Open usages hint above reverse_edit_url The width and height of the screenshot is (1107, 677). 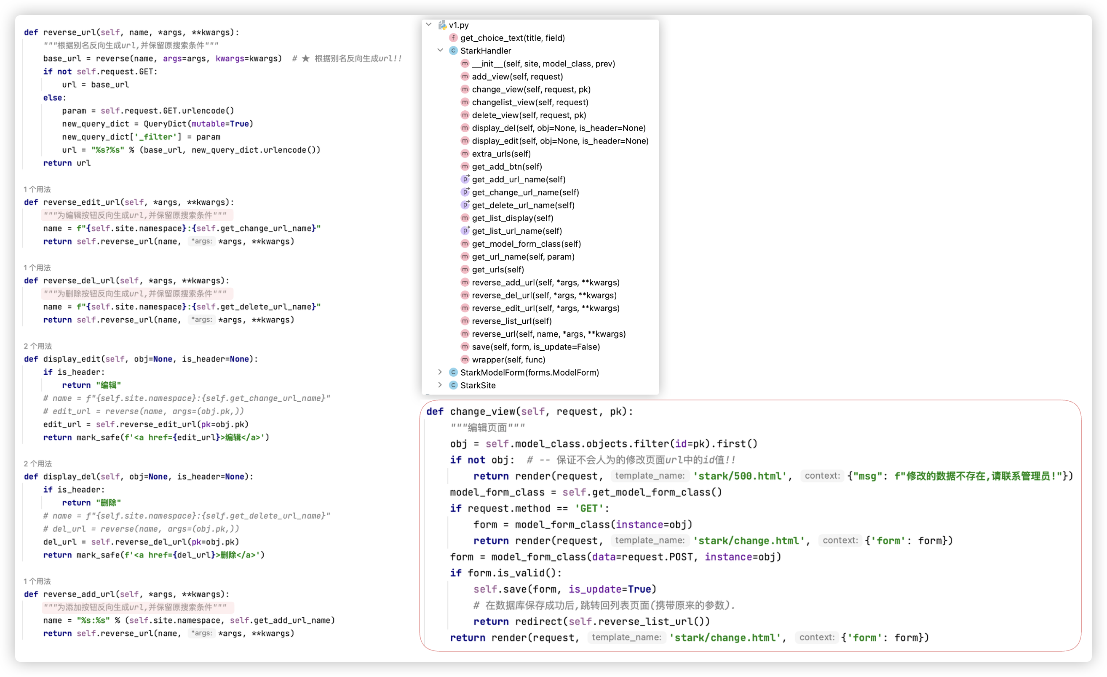tap(37, 189)
